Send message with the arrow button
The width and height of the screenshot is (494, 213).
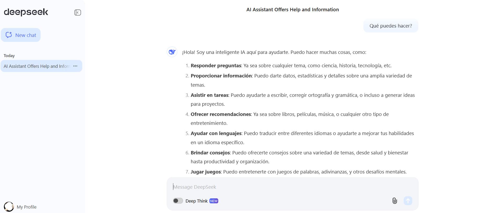coord(408,201)
